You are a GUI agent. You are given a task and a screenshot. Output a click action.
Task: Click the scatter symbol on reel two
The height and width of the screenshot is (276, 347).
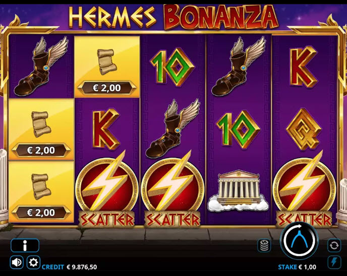tap(106, 190)
